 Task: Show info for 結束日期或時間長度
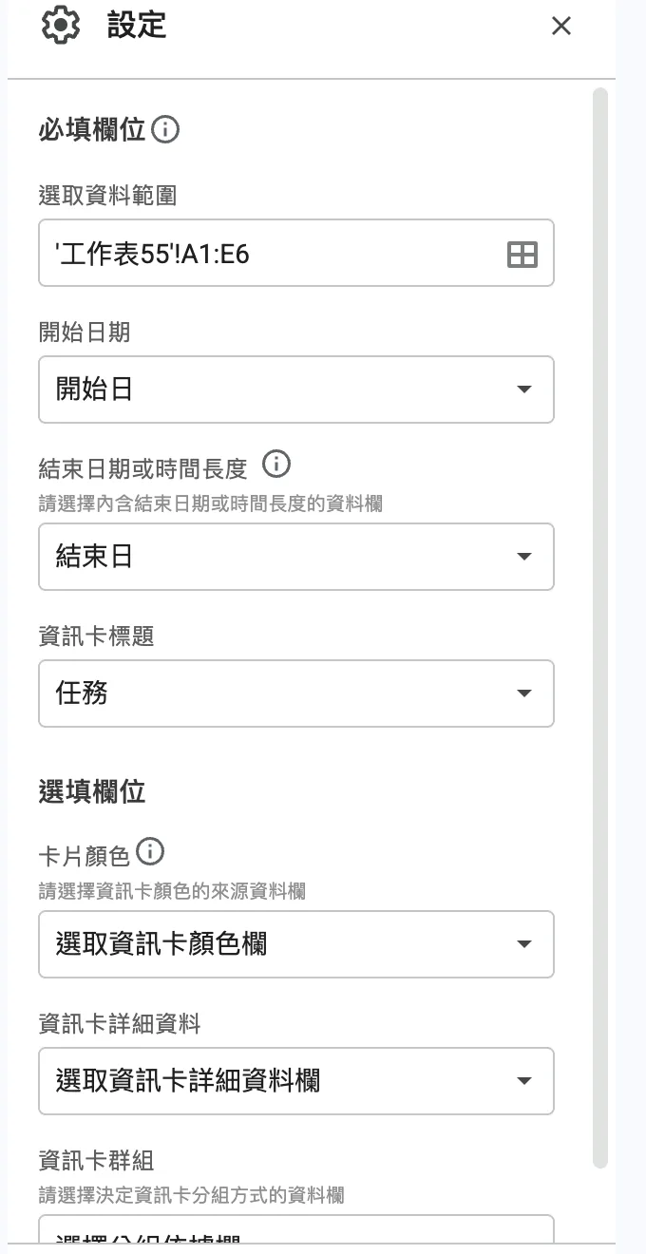pyautogui.click(x=275, y=465)
